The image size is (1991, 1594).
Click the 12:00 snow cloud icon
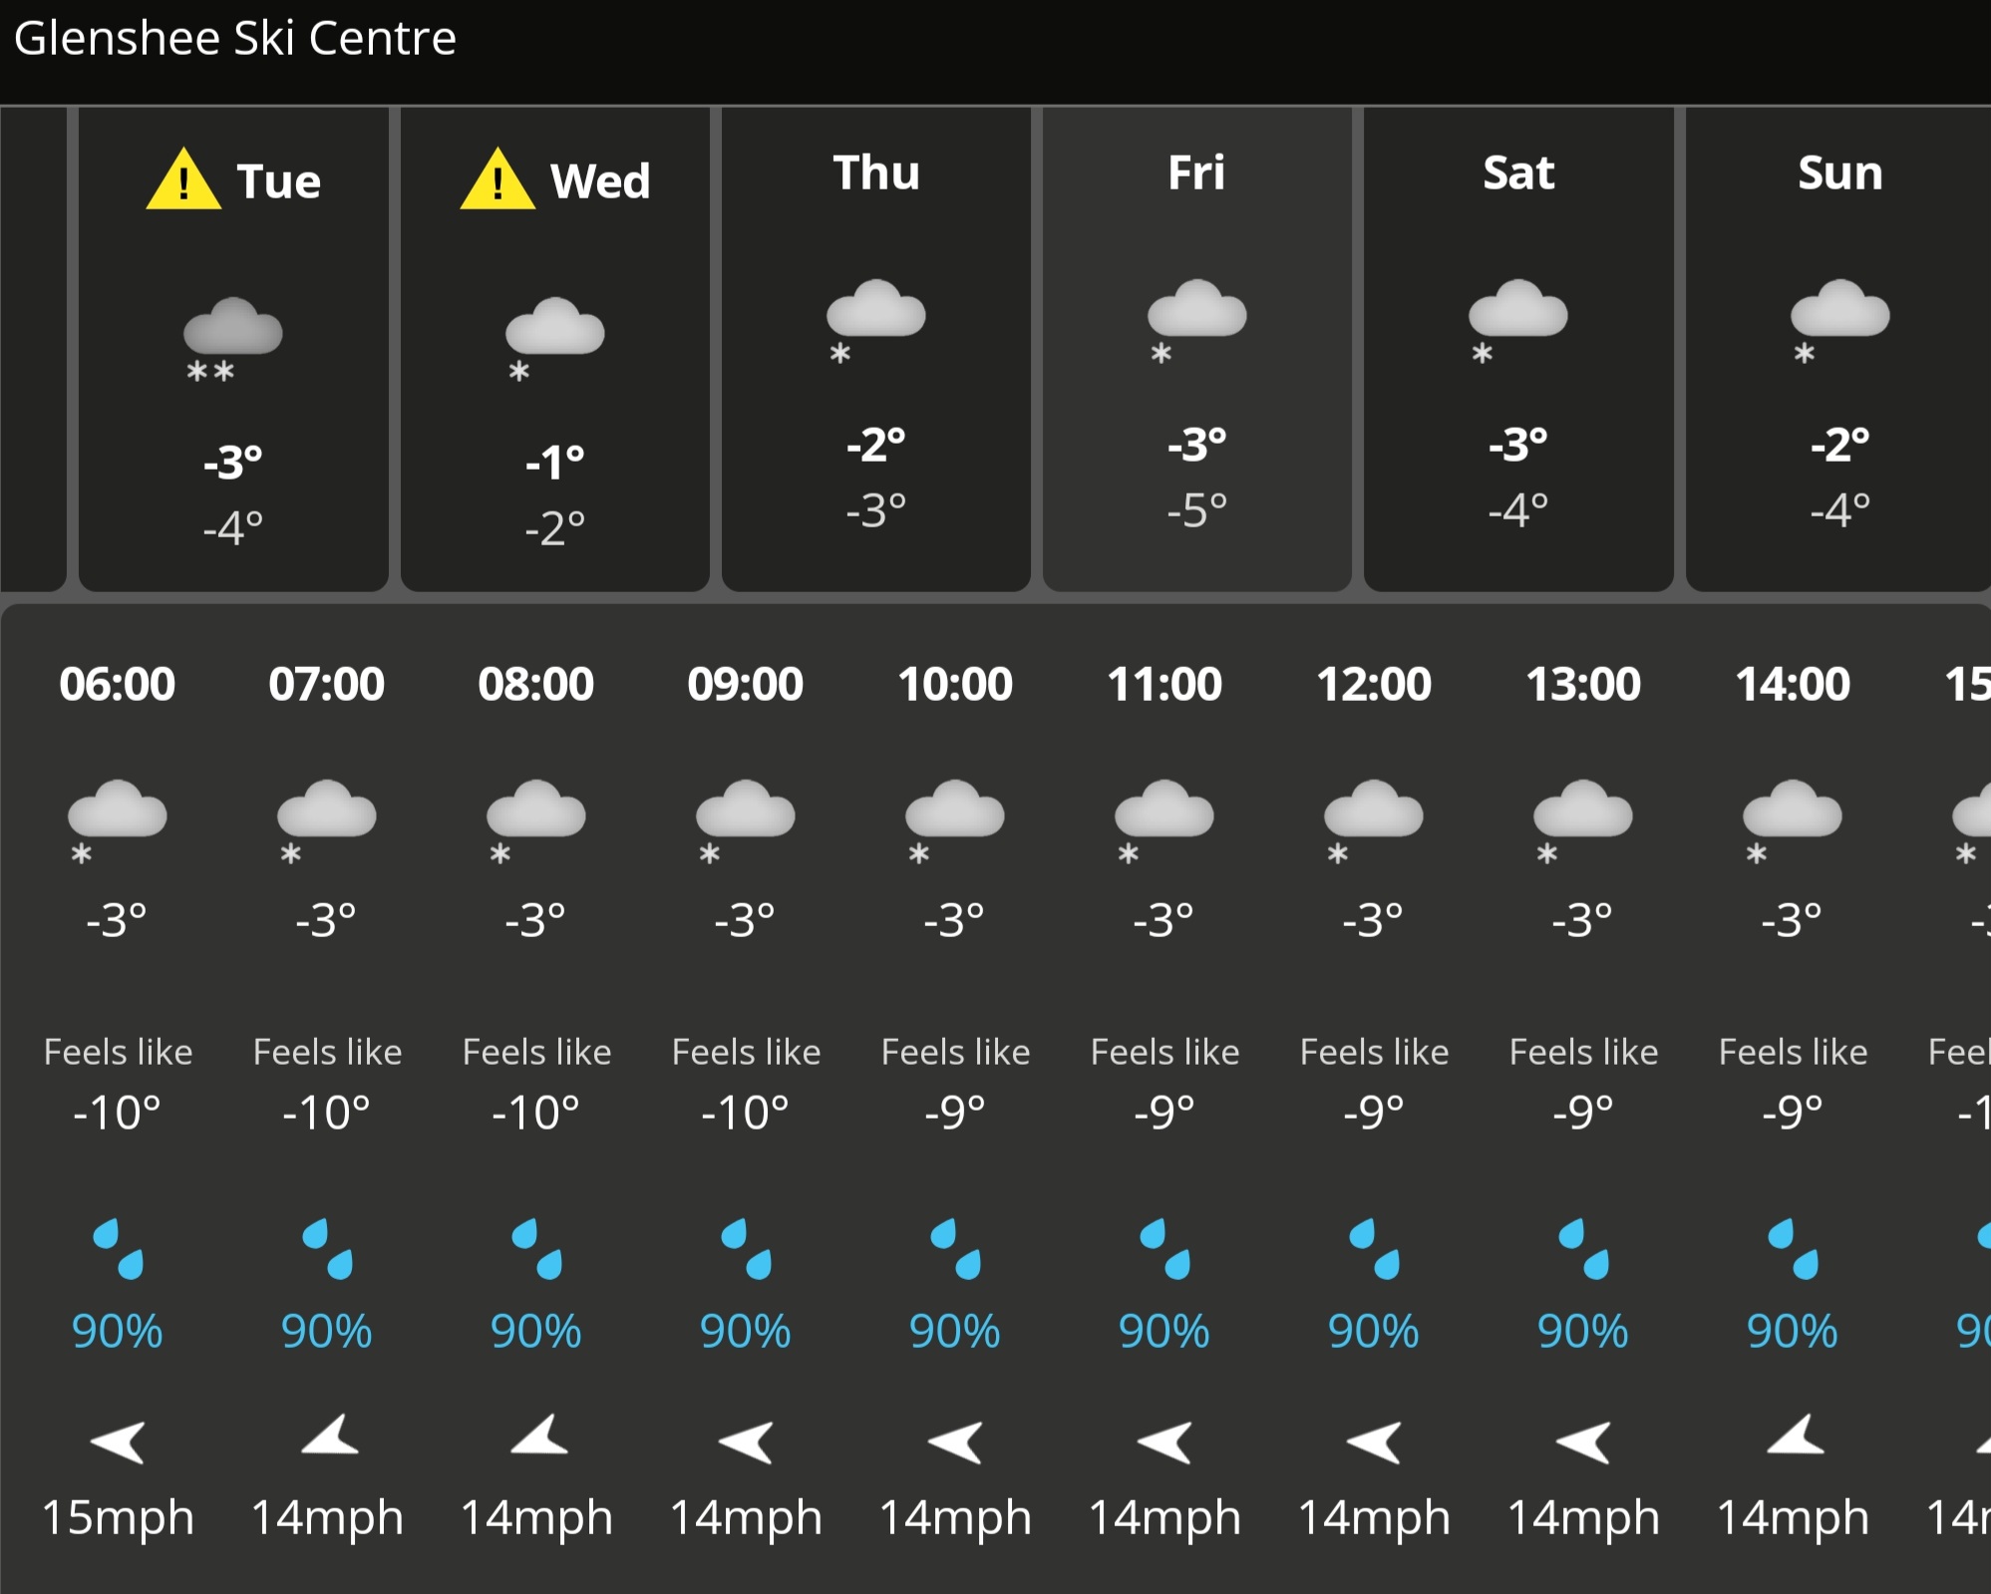(x=1374, y=819)
